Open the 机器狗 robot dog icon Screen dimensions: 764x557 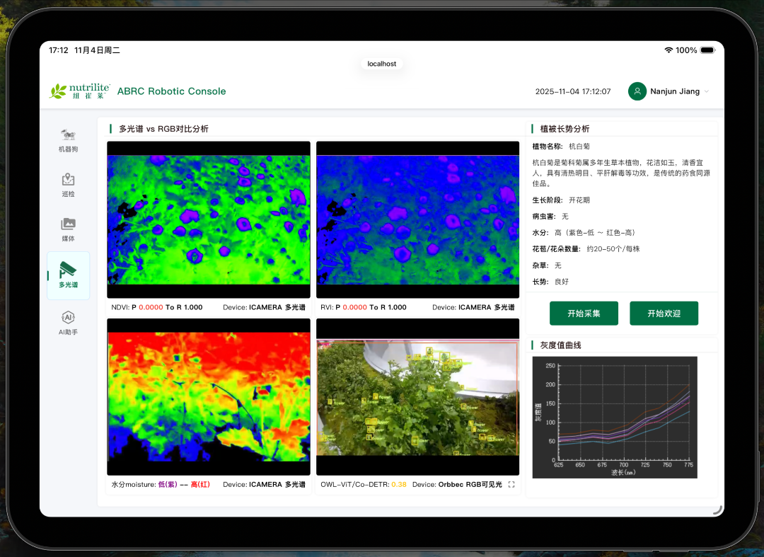click(x=68, y=135)
